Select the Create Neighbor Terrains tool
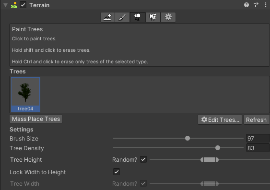Screen dimensions: 270x190 click(x=107, y=17)
